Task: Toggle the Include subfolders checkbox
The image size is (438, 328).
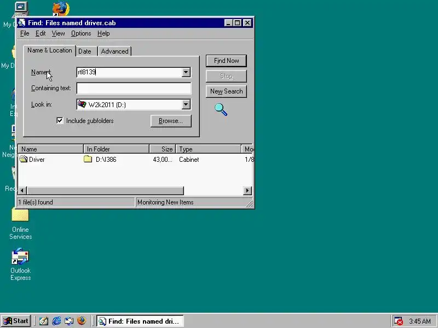Action: pos(60,120)
